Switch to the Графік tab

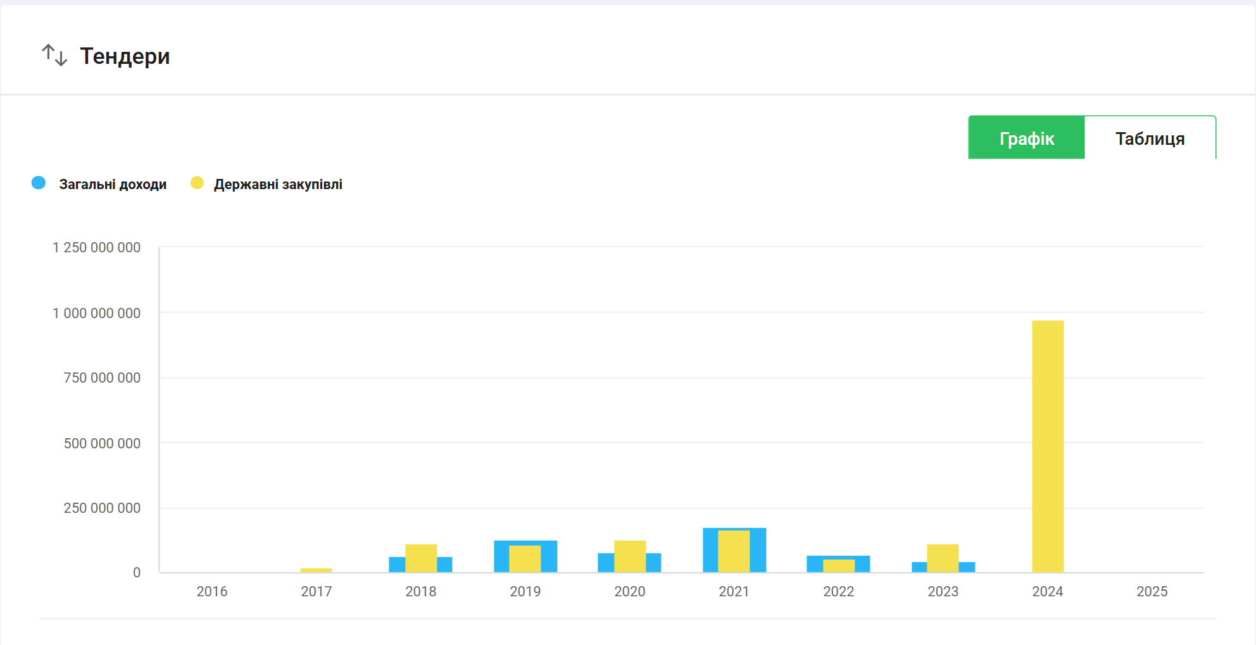tap(1026, 138)
